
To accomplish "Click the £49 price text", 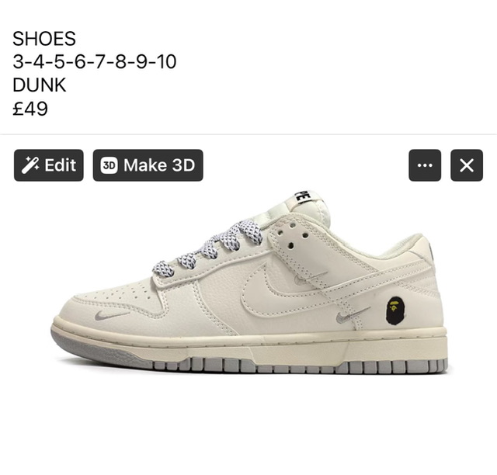I will click(x=30, y=109).
